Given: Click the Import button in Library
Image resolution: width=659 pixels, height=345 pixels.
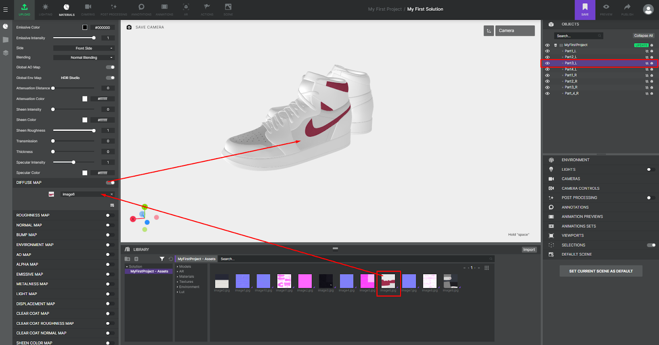Looking at the screenshot, I should (529, 249).
